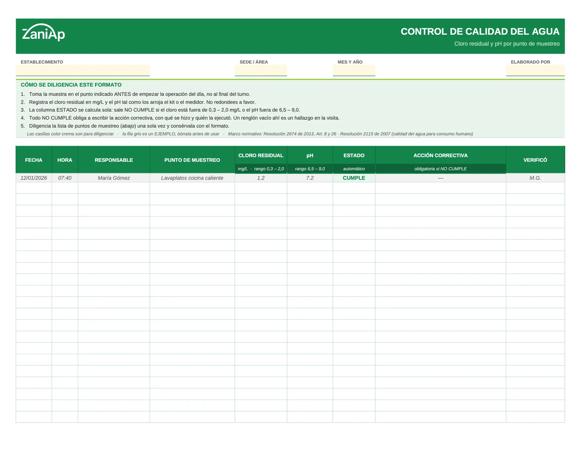This screenshot has height=450, width=583.
Task: Click the 'Marco normativo' Resolución note
Action: click(x=350, y=134)
